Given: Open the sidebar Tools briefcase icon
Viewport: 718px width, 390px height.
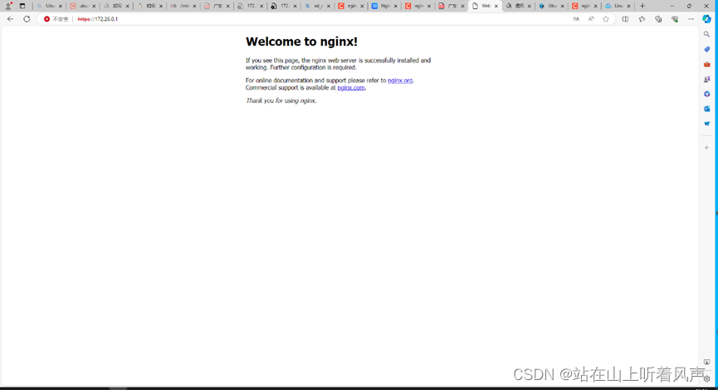Looking at the screenshot, I should pos(706,65).
